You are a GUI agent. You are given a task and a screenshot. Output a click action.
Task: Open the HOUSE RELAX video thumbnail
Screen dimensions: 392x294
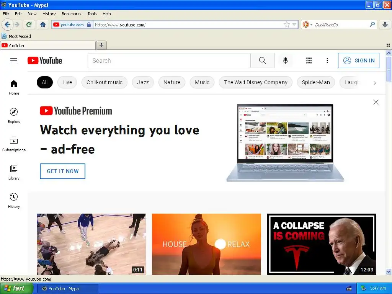tap(206, 244)
